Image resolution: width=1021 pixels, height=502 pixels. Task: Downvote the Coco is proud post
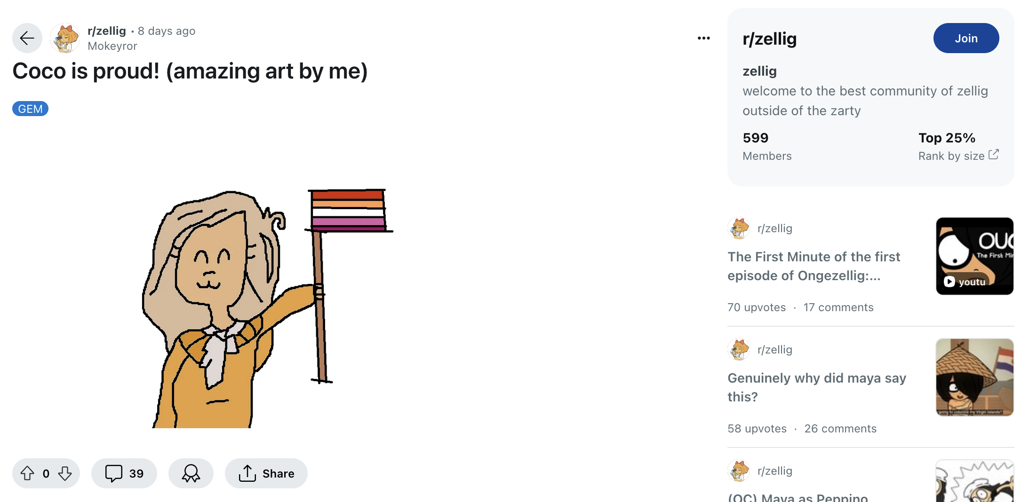65,473
